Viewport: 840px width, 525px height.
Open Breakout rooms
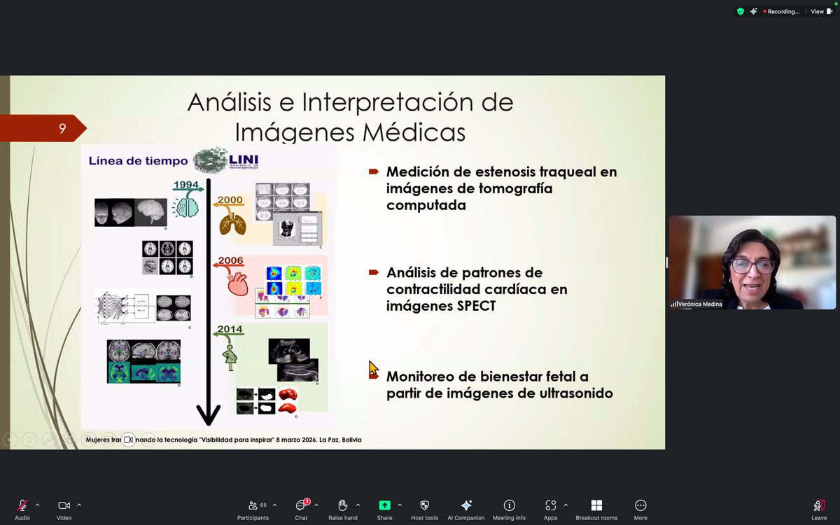(596, 509)
